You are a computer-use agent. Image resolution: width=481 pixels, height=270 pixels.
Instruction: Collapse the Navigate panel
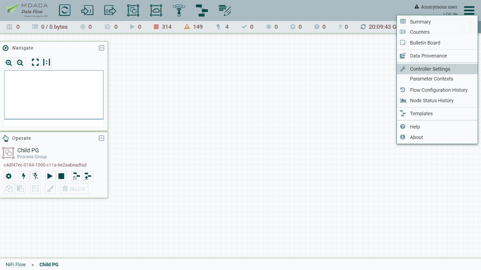pyautogui.click(x=101, y=48)
